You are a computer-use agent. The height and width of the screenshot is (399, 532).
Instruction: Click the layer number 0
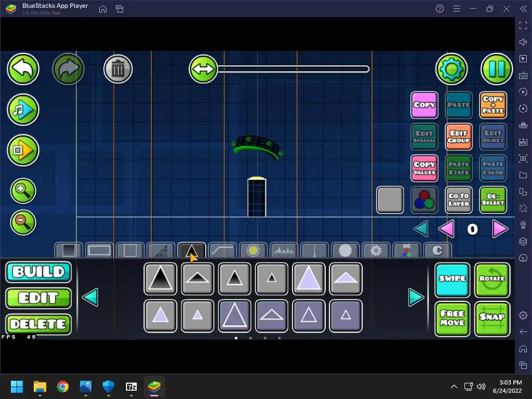[x=472, y=229]
